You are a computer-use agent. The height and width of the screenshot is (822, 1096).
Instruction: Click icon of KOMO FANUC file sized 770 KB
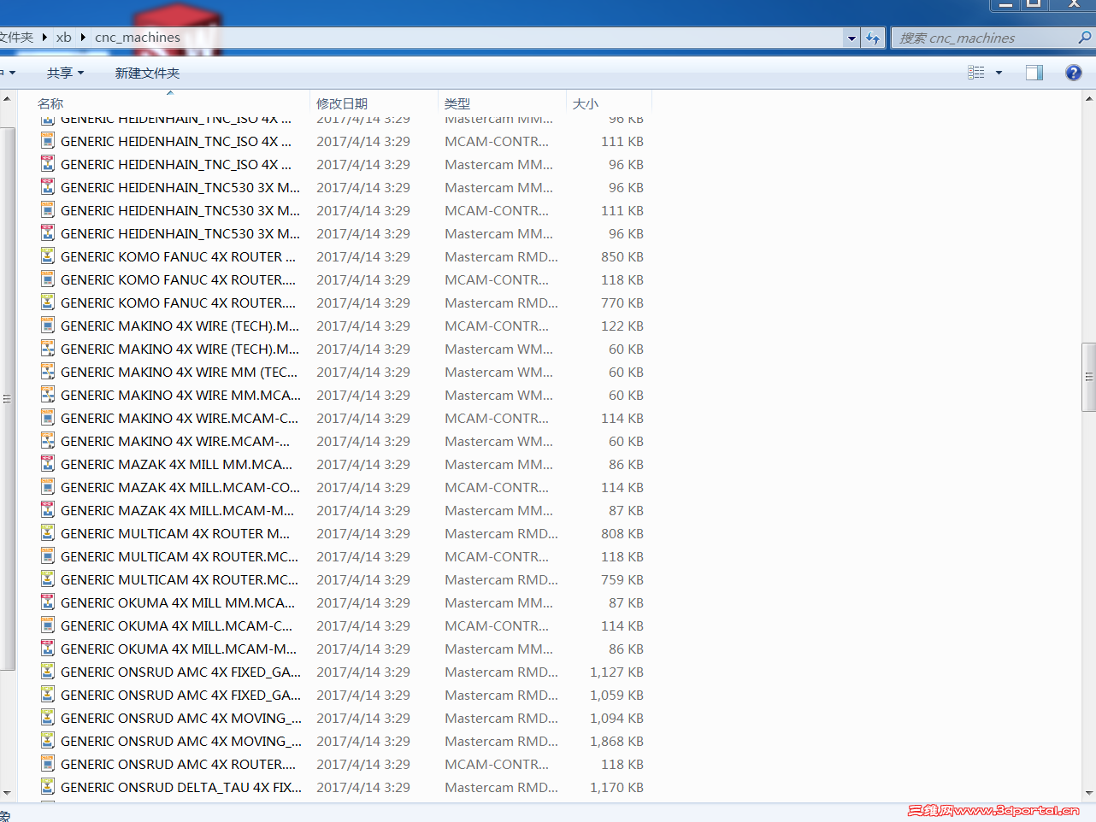pyautogui.click(x=48, y=302)
